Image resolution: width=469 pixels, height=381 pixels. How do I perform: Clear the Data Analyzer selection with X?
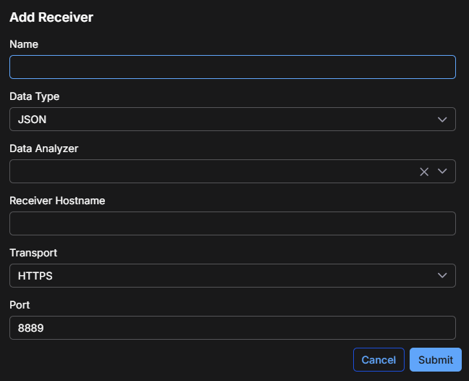424,172
